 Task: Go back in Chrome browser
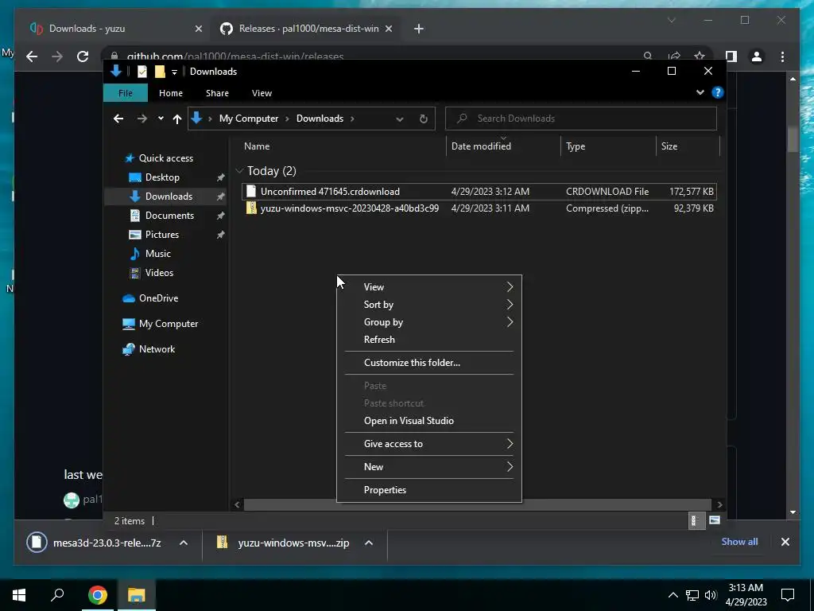coord(32,56)
